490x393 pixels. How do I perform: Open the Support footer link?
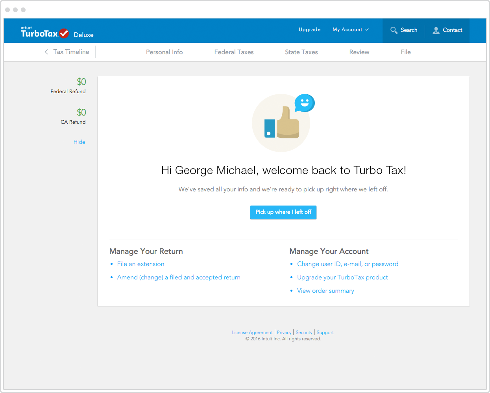325,332
